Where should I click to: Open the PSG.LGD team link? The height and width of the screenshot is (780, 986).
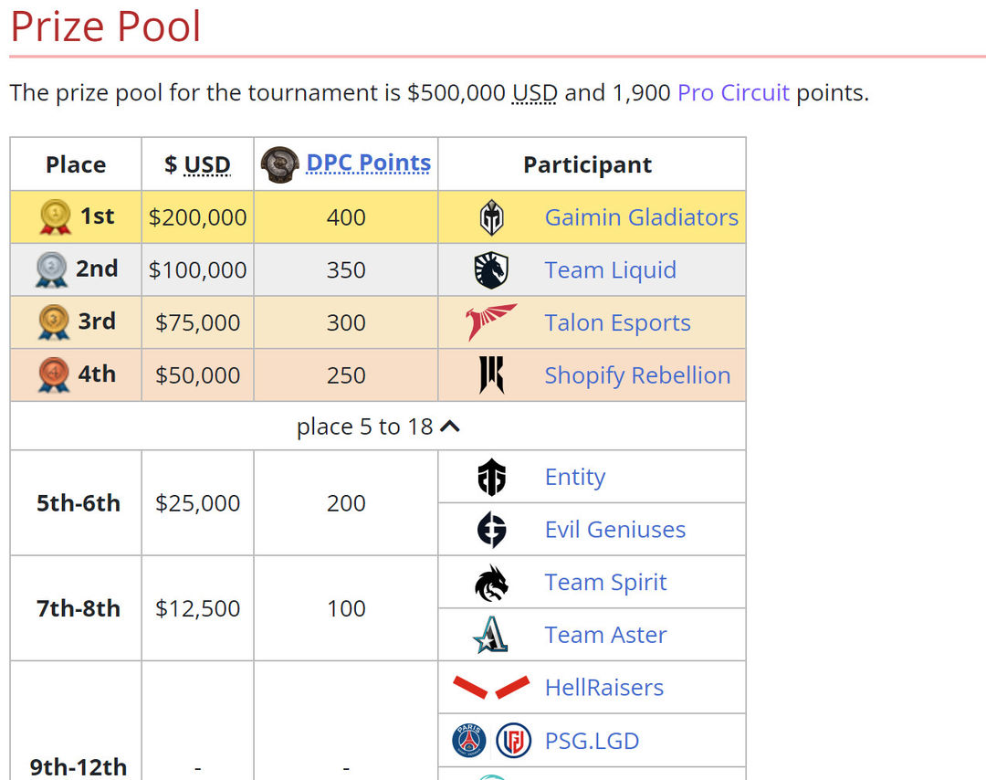pyautogui.click(x=592, y=741)
